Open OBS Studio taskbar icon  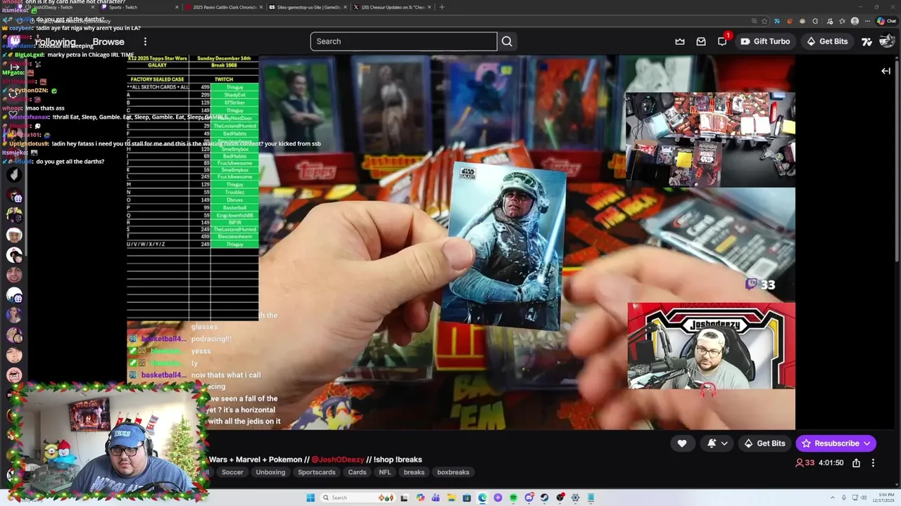560,498
